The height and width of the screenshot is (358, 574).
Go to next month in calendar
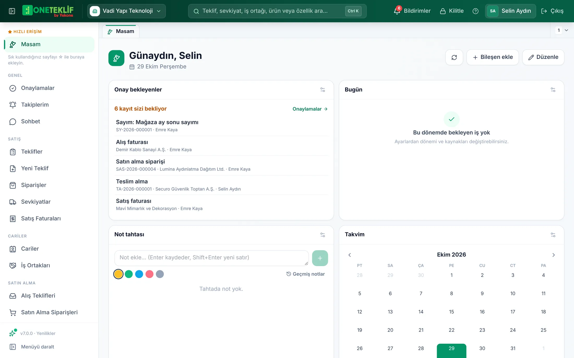point(553,255)
